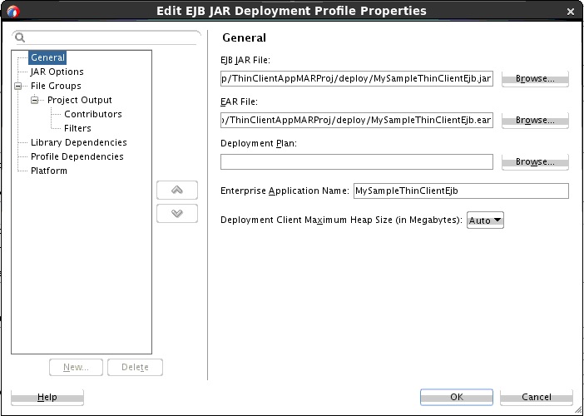Image resolution: width=584 pixels, height=416 pixels.
Task: Focus the search field above the tree
Action: 106,37
